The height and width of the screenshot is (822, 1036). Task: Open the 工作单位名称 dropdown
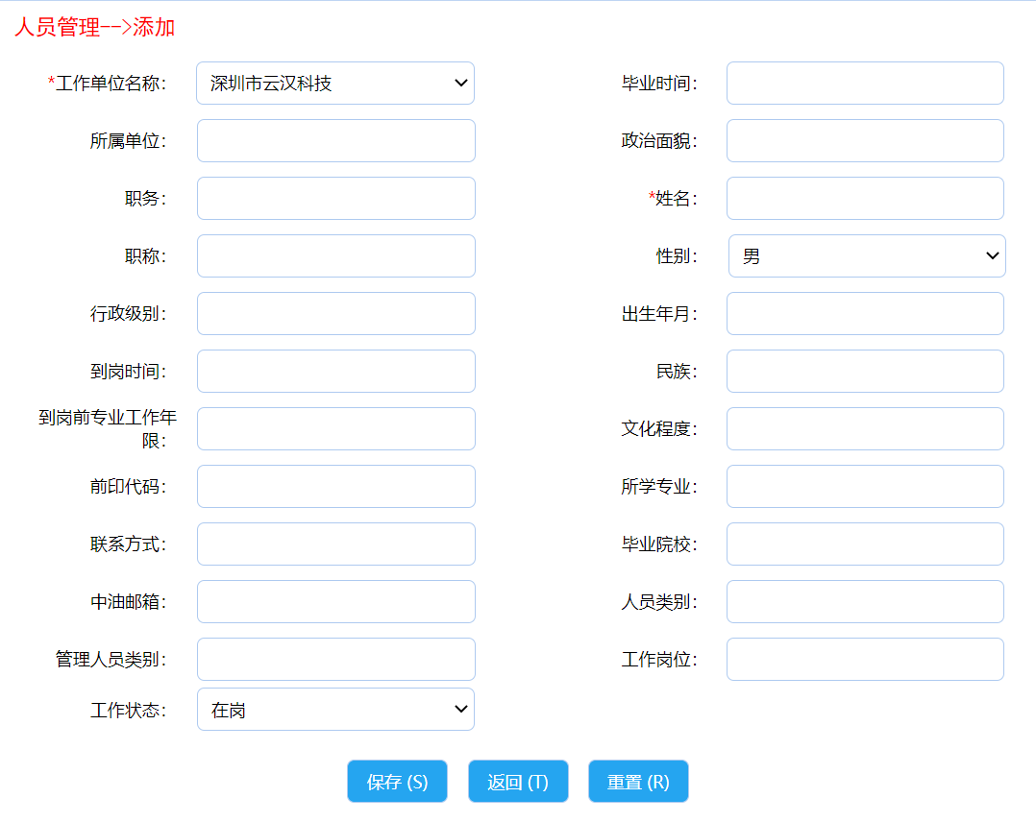point(334,84)
